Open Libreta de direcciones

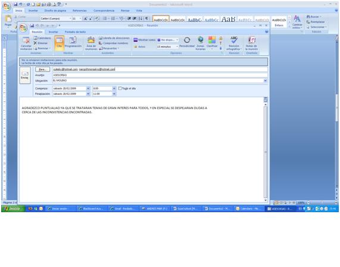114,38
